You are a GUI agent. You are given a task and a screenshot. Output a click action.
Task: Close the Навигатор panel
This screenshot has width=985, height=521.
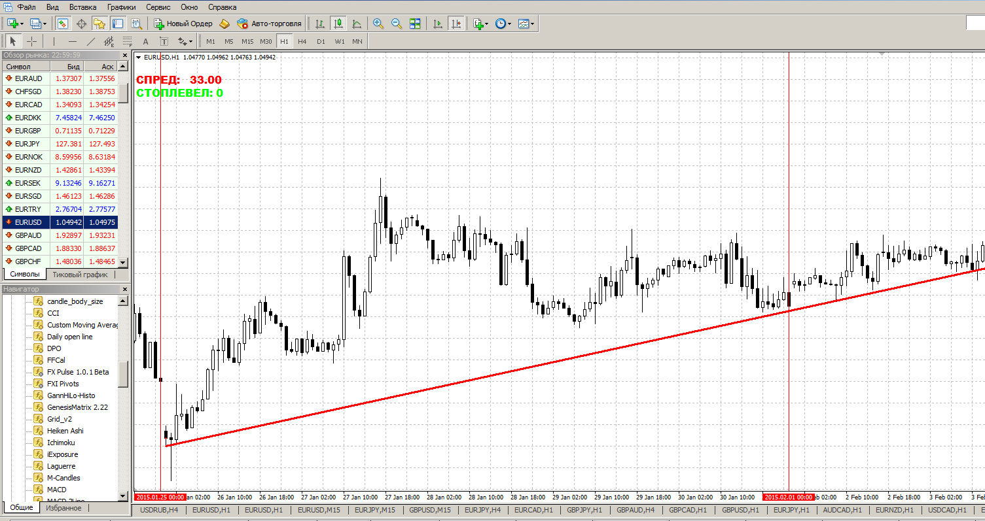coord(125,289)
